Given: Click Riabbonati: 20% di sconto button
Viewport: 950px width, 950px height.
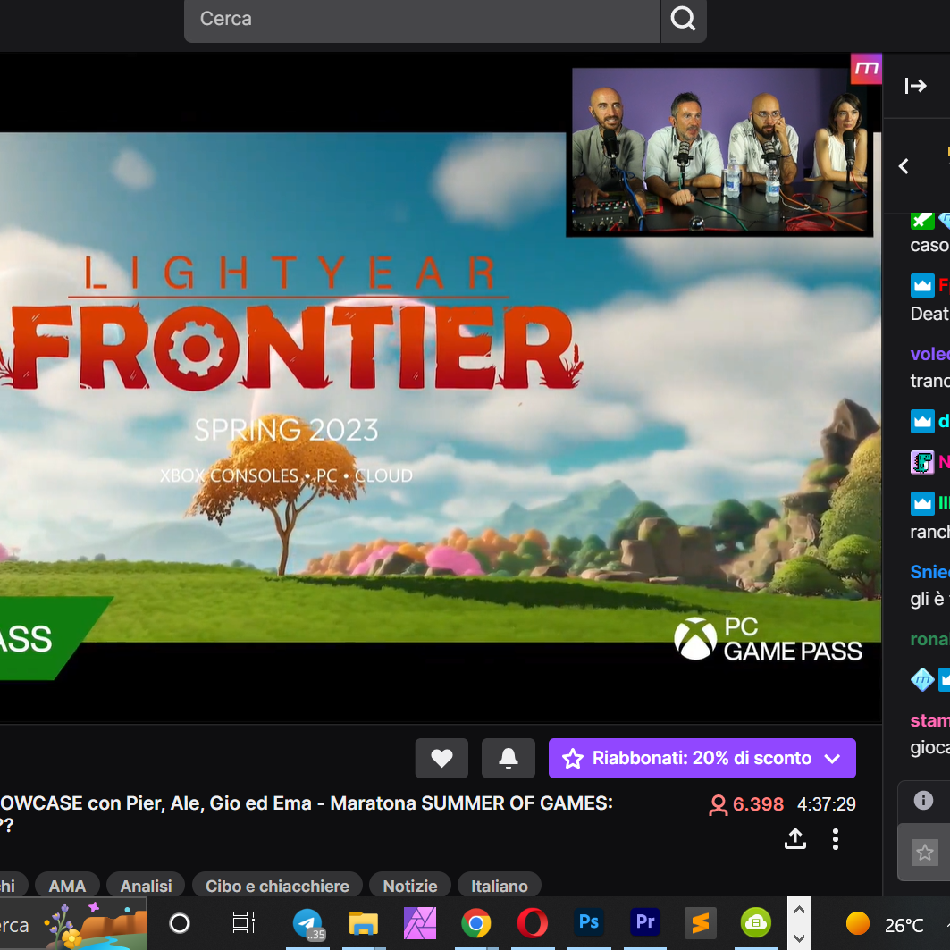Looking at the screenshot, I should (x=702, y=758).
